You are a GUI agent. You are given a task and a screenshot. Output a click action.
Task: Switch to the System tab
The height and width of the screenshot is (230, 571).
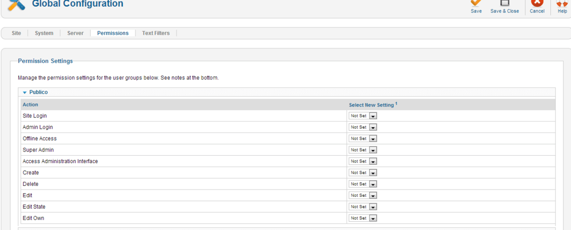click(x=44, y=33)
